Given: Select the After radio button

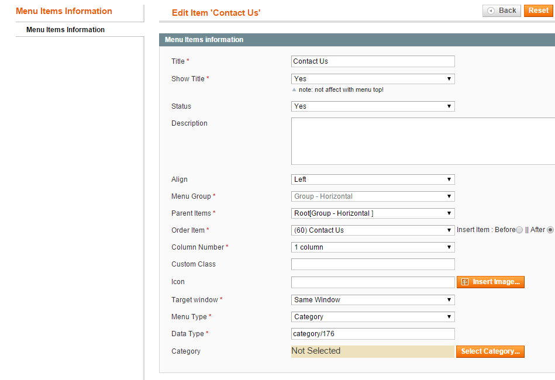Looking at the screenshot, I should [x=550, y=230].
